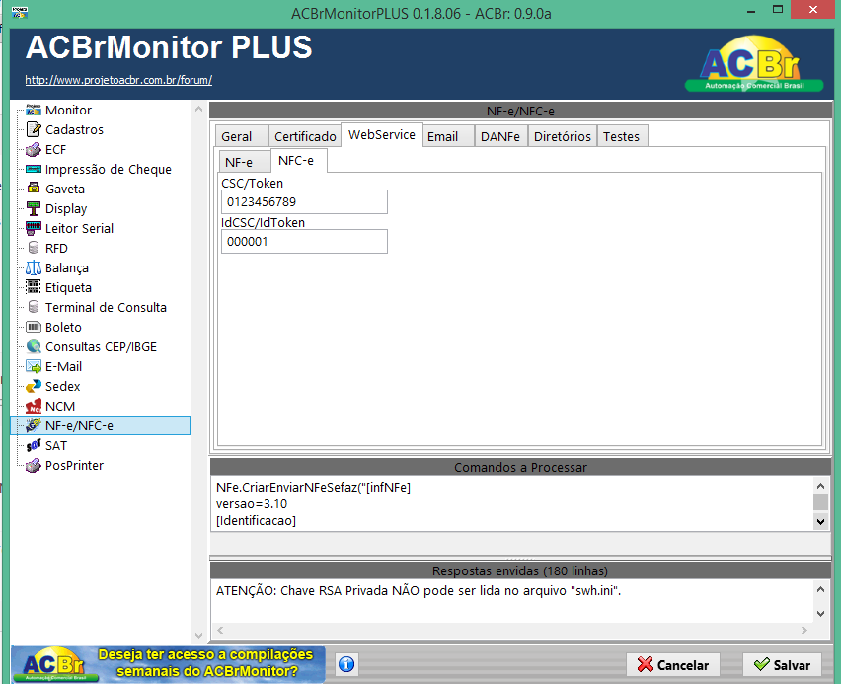Click the versao=3.10 line
Image resolution: width=841 pixels, height=684 pixels.
coord(252,503)
